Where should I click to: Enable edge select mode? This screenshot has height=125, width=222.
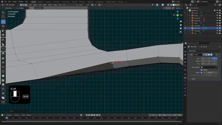point(24,5)
